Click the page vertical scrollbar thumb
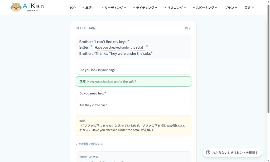This screenshot has width=270, height=162. pyautogui.click(x=268, y=59)
